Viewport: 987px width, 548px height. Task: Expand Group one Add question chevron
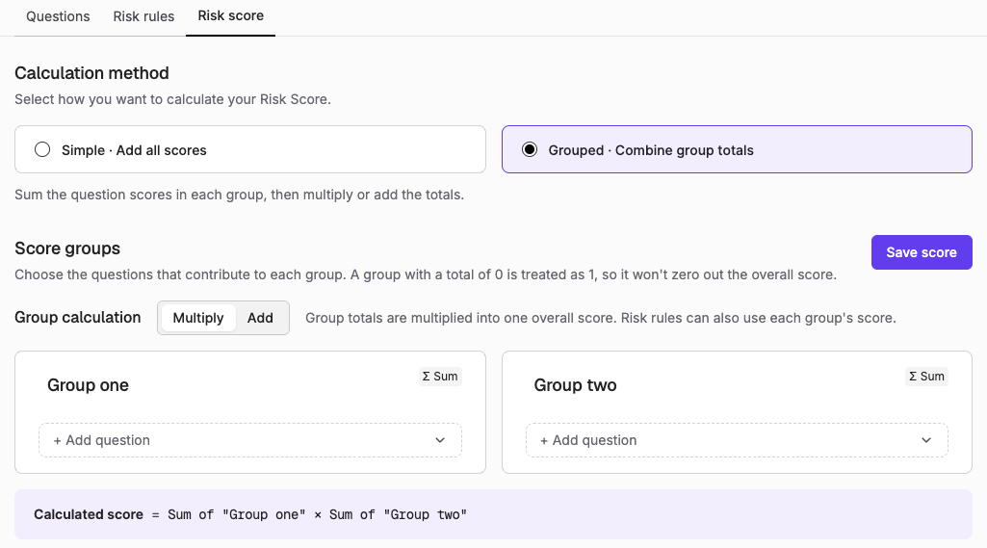440,440
